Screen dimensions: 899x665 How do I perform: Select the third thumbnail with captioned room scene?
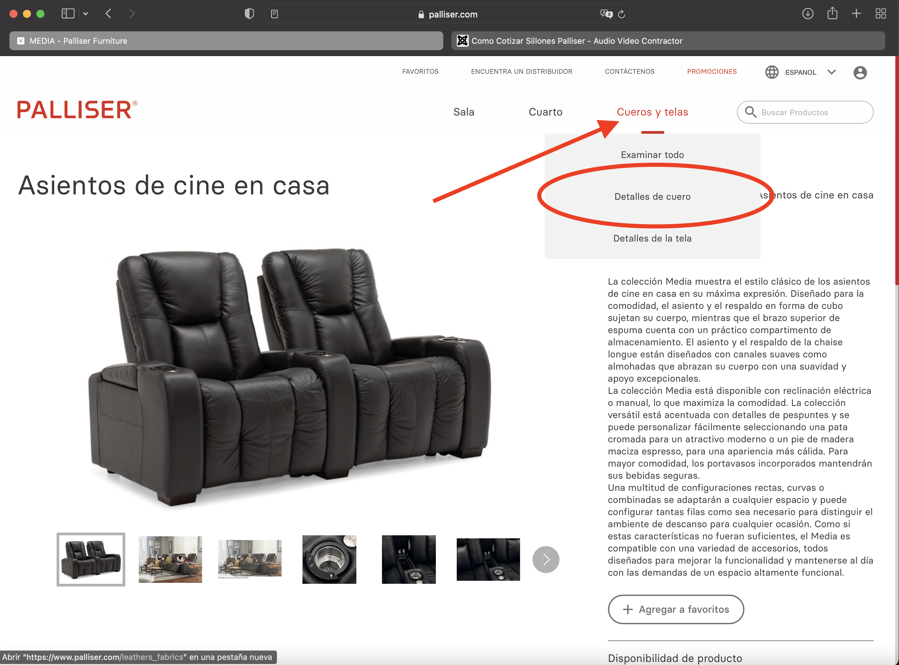pyautogui.click(x=250, y=559)
